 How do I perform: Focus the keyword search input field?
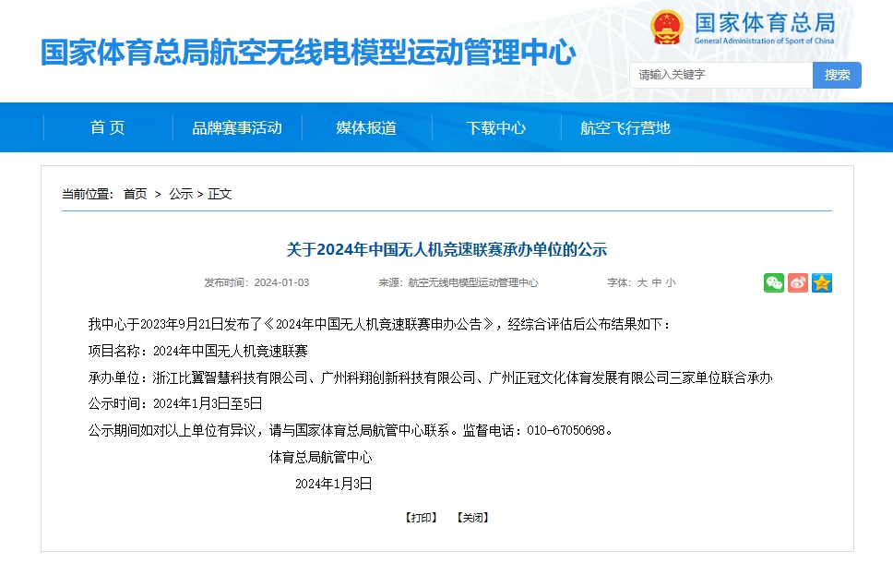[x=721, y=76]
